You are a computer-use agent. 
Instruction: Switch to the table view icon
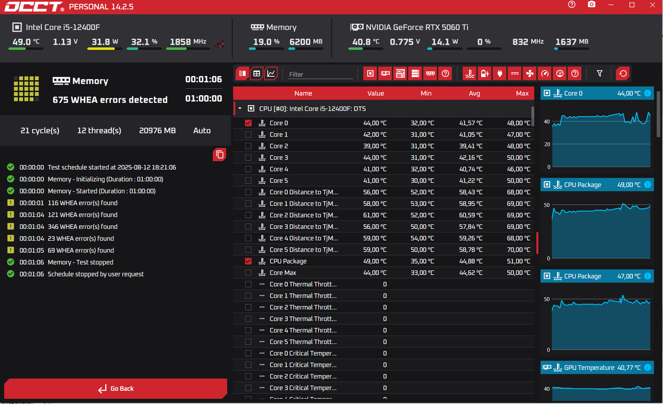[x=256, y=74]
